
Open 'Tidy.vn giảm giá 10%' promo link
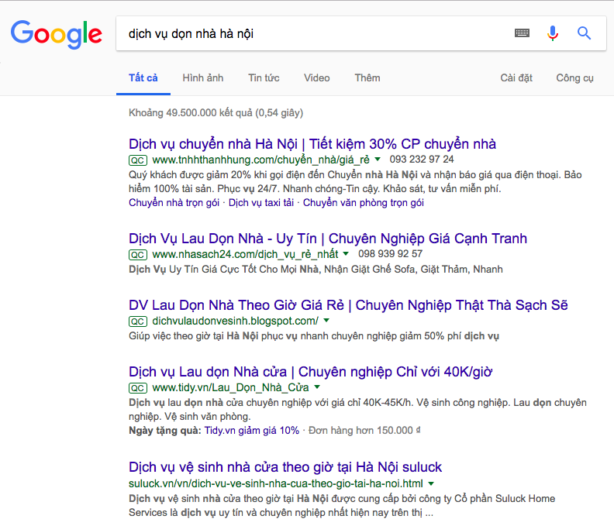pyautogui.click(x=251, y=431)
